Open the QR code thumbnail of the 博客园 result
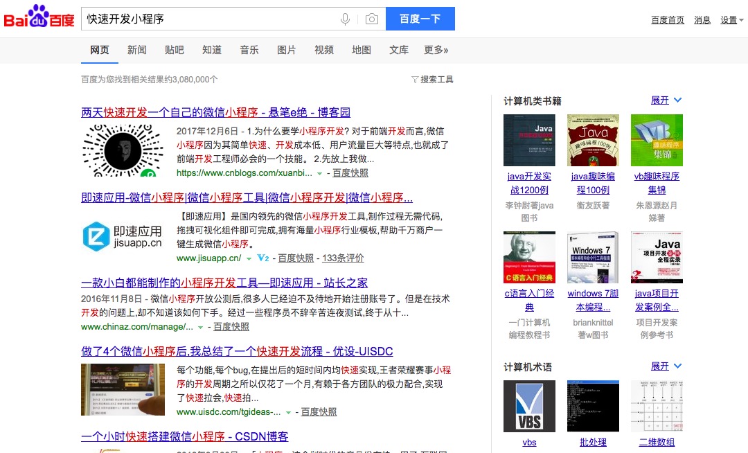The width and height of the screenshot is (748, 453). pyautogui.click(x=123, y=150)
